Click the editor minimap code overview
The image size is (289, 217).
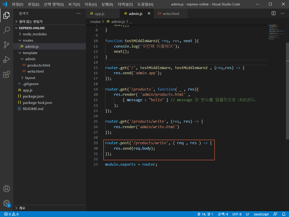tap(277, 32)
